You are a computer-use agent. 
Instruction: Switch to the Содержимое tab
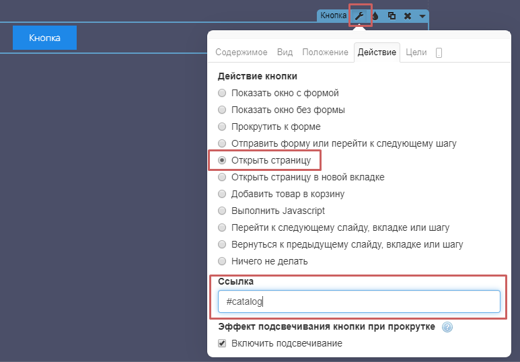tap(241, 52)
